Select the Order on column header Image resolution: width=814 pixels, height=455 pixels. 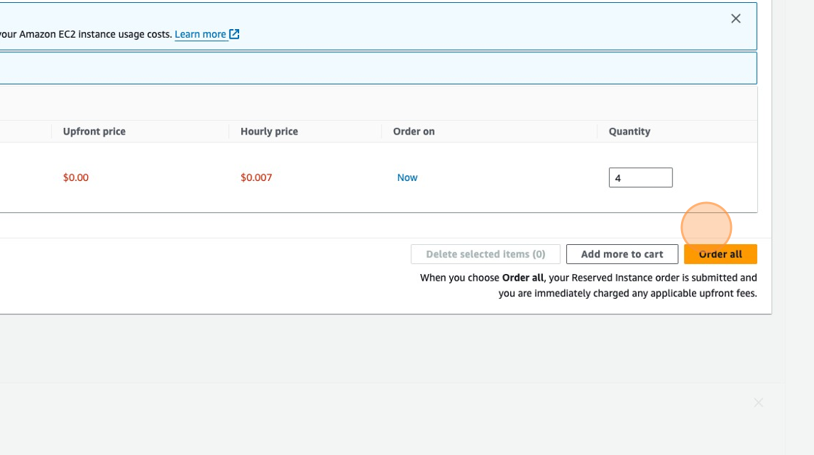pyautogui.click(x=414, y=132)
